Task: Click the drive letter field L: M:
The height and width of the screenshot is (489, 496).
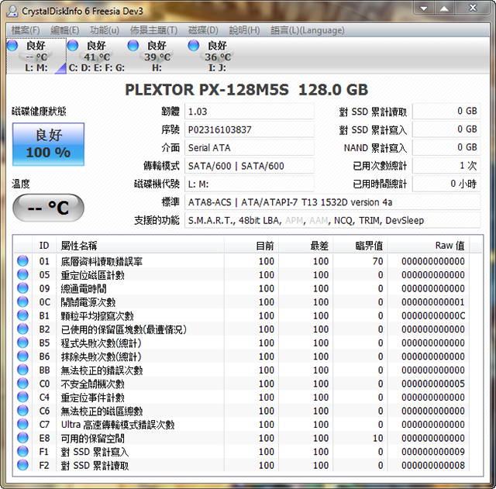Action: pos(250,184)
